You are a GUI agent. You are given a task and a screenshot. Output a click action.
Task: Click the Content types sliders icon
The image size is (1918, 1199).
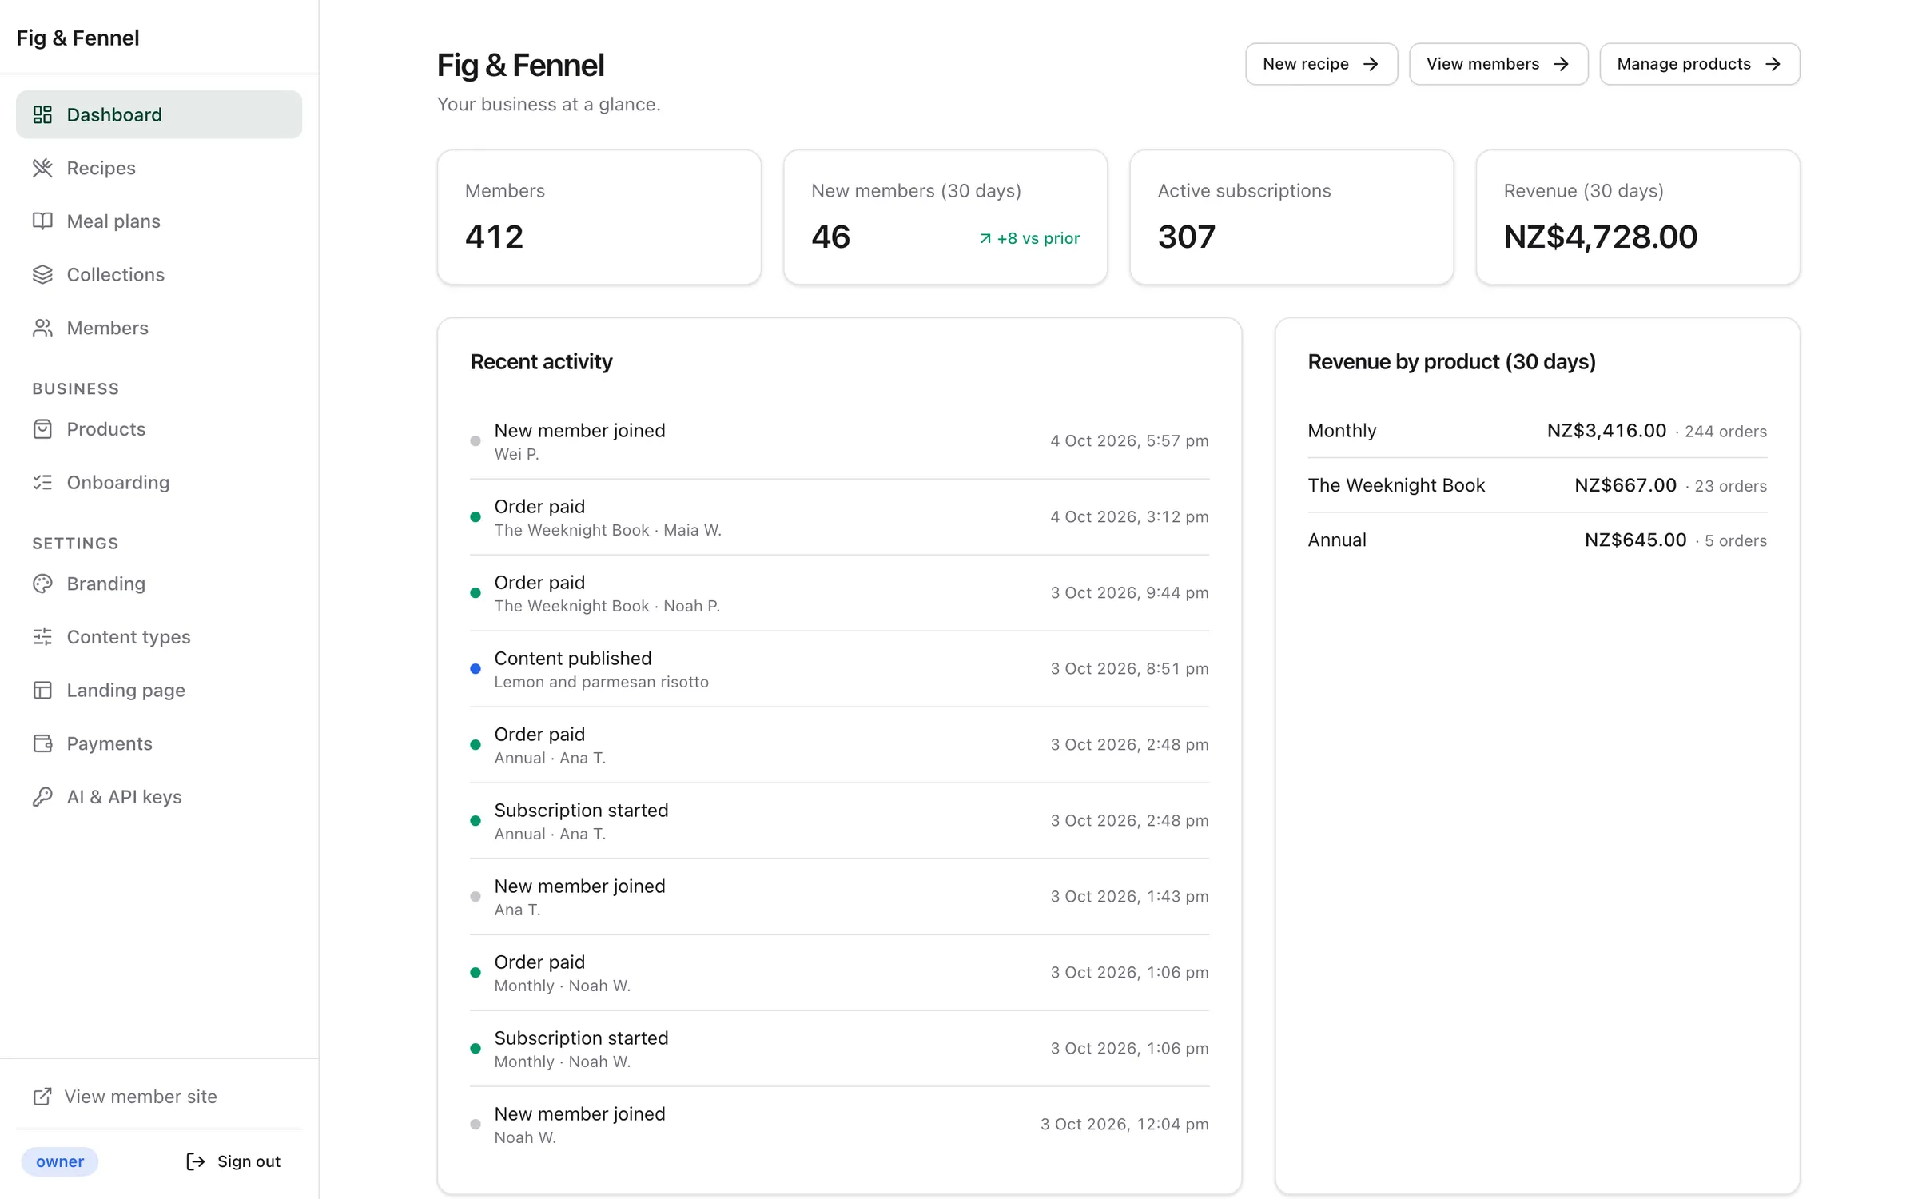coord(42,637)
